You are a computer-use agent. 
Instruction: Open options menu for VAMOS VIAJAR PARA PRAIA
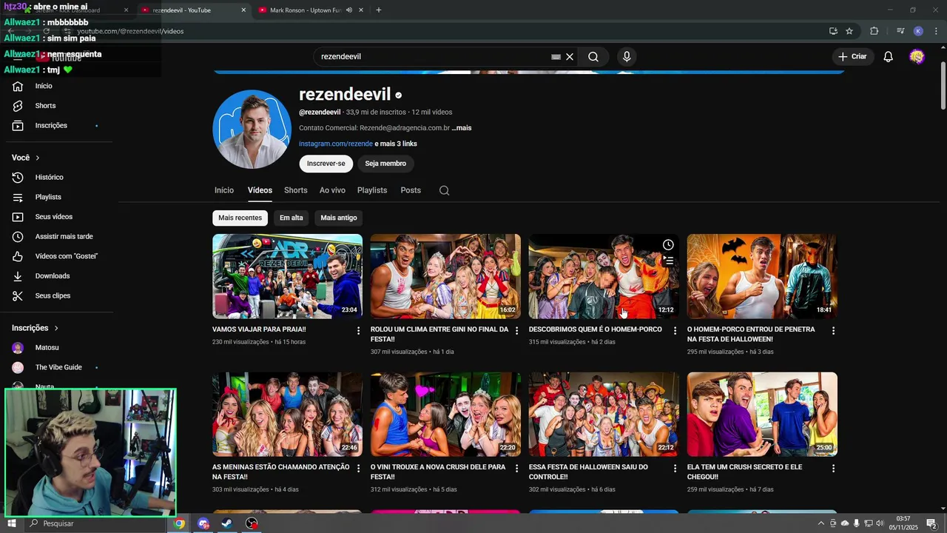[x=359, y=331]
